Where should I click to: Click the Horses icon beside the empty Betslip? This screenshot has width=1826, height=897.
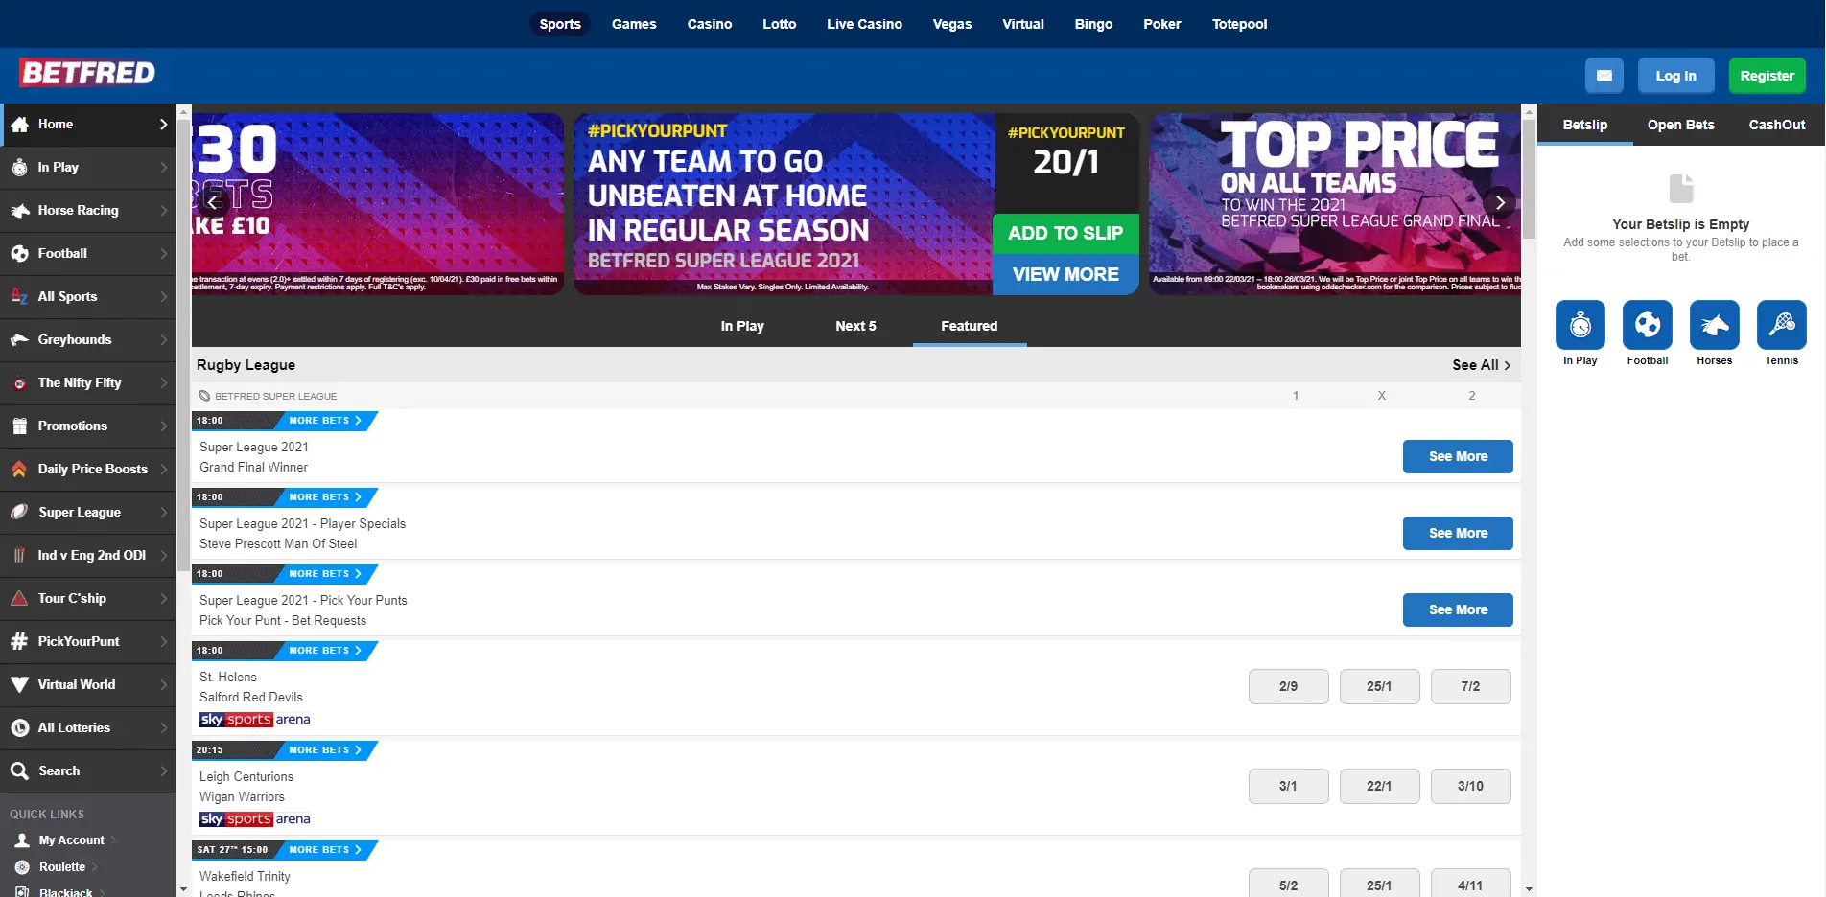coord(1714,324)
